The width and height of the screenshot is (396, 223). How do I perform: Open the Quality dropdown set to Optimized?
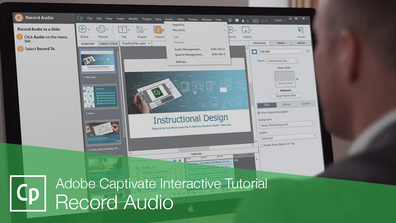(x=288, y=137)
